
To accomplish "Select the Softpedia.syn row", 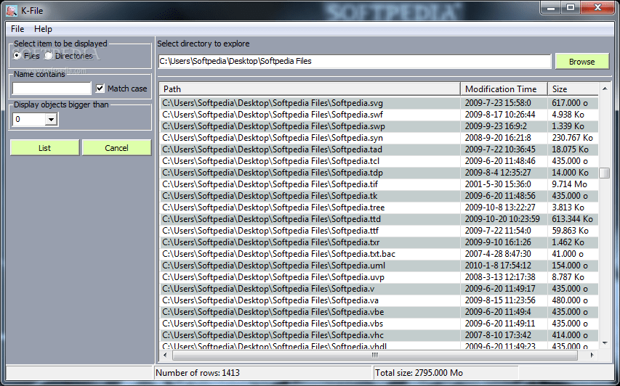I will coord(379,138).
